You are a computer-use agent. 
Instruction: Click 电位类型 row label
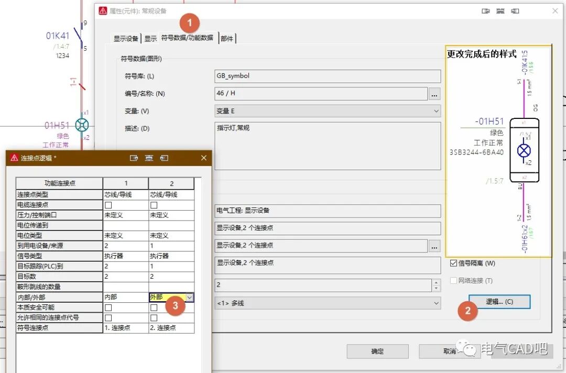point(60,236)
